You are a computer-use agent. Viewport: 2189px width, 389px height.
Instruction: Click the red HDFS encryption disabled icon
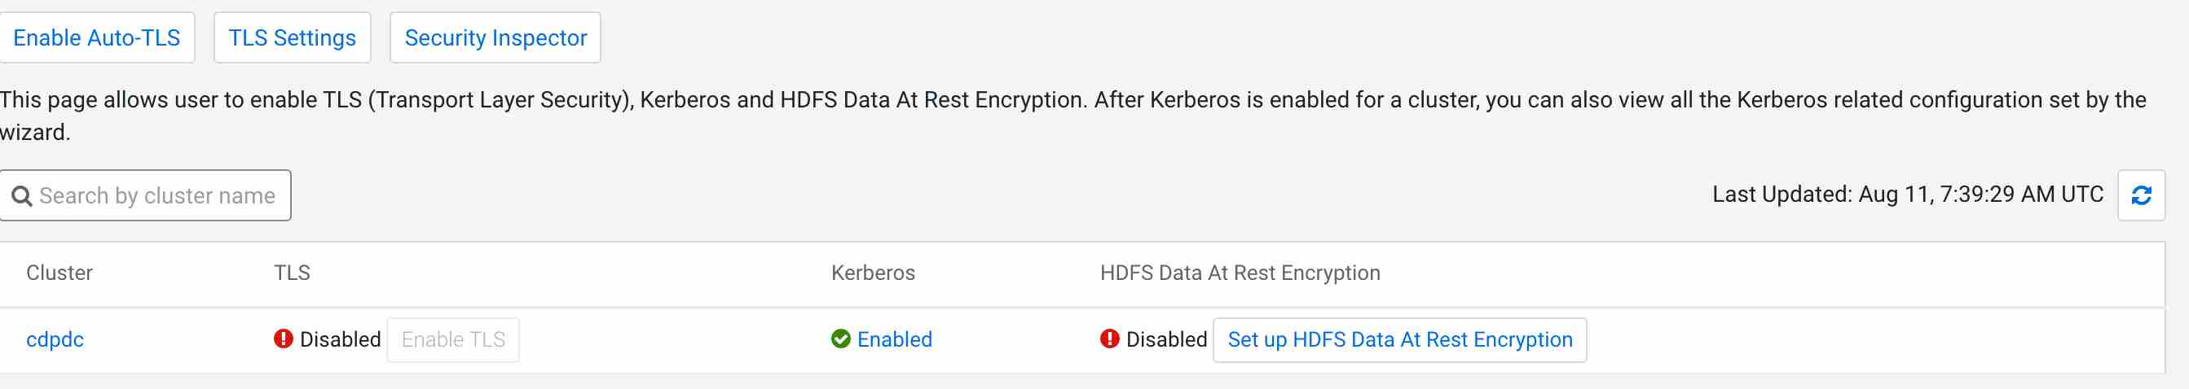1109,339
